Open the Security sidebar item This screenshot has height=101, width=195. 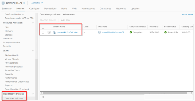point(7,46)
